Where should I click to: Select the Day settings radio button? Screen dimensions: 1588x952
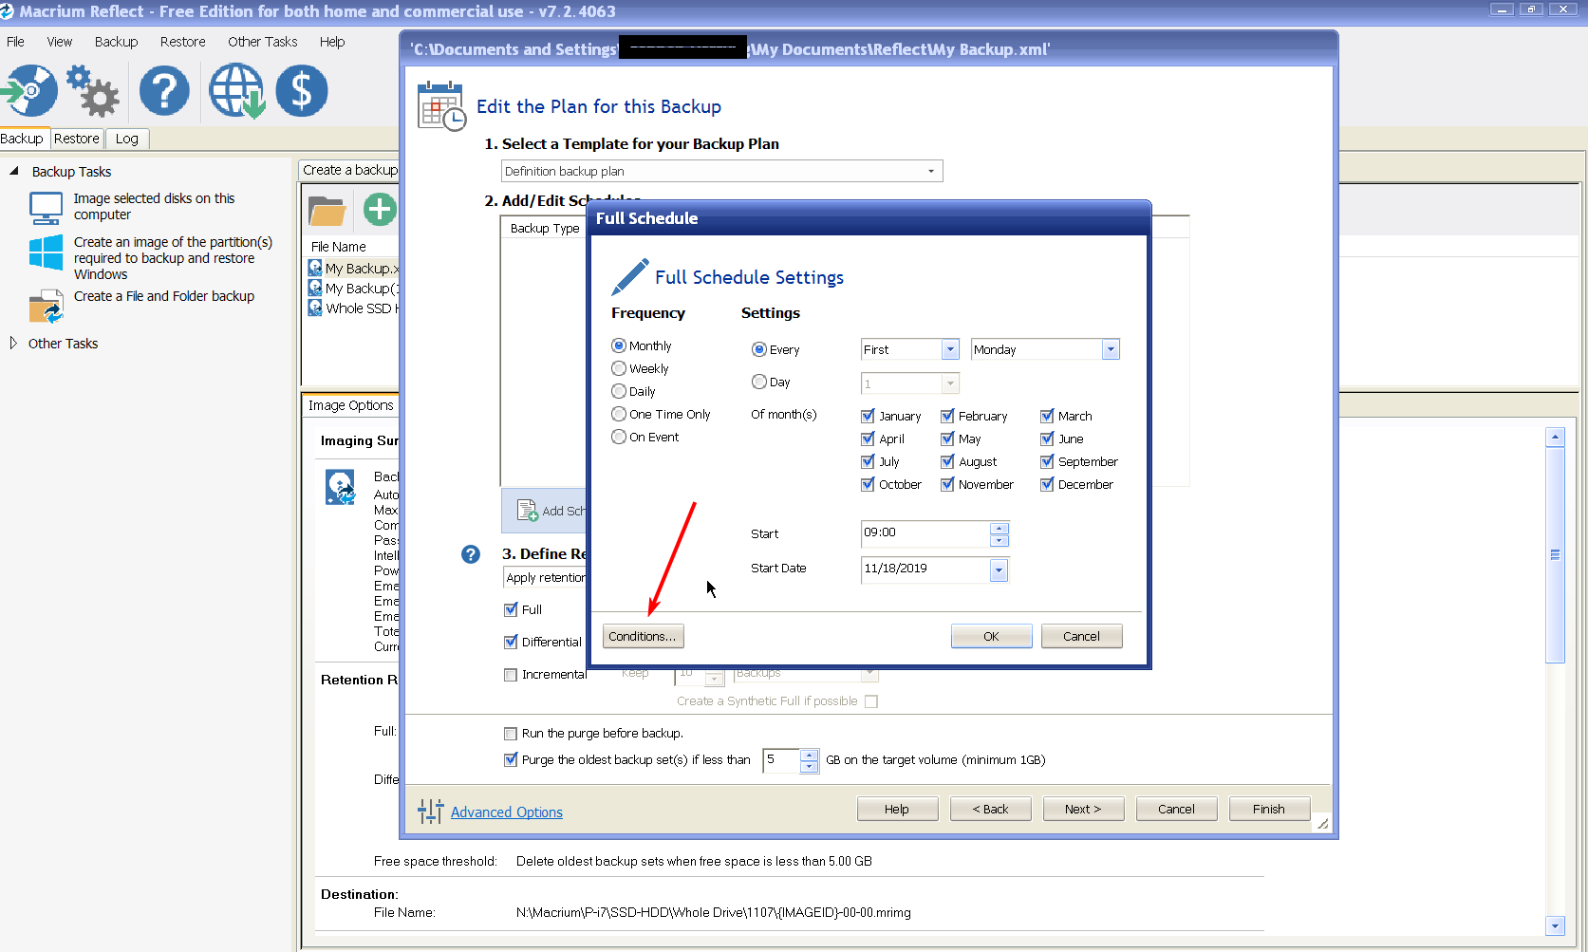759,383
